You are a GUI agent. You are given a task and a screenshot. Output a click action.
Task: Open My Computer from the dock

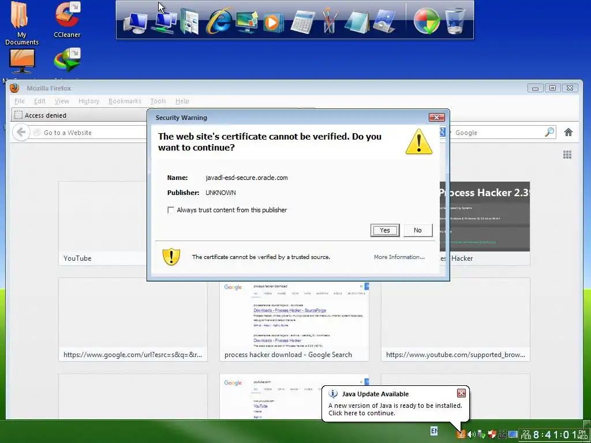(x=135, y=22)
